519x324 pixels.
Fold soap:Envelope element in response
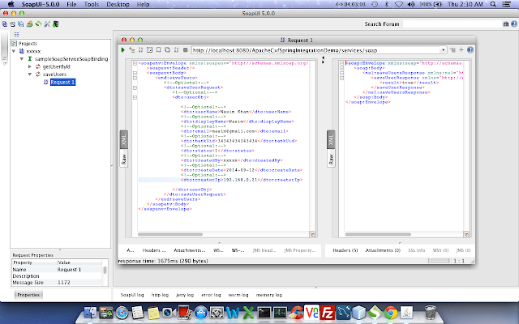point(342,63)
